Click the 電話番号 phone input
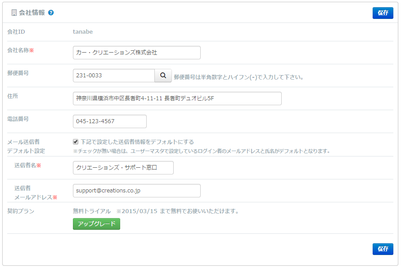Screen dimensions: 401x268 [109, 121]
